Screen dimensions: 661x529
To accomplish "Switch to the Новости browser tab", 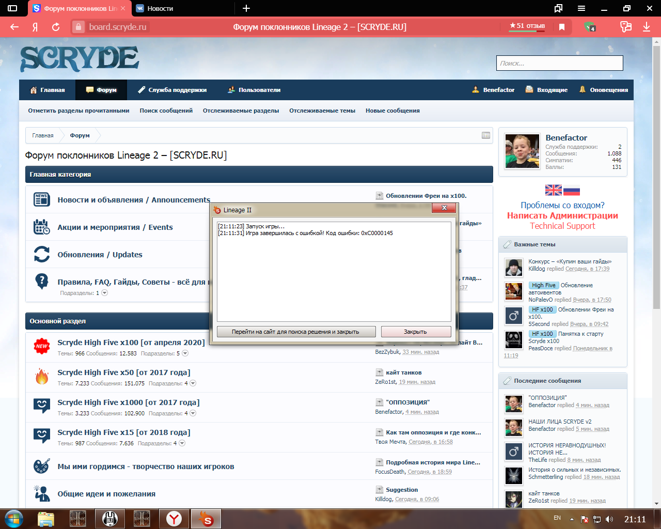I will click(x=160, y=8).
